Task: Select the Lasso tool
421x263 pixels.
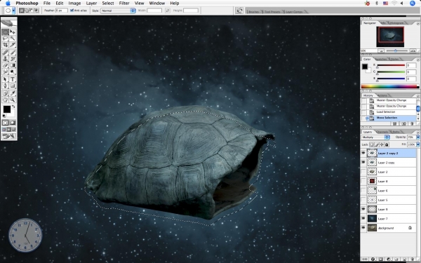Action: click(6, 39)
